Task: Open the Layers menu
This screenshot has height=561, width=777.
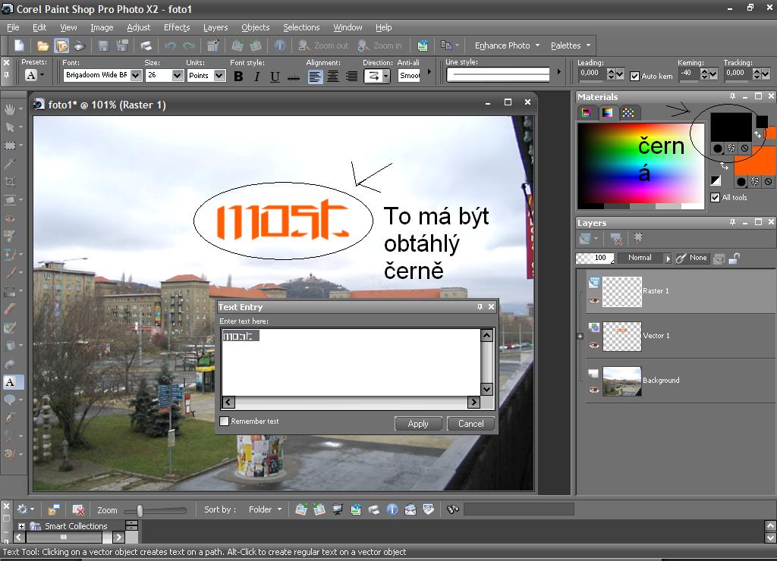Action: coord(215,27)
